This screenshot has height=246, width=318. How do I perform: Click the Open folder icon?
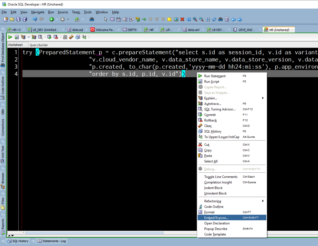pyautogui.click(x=12, y=19)
